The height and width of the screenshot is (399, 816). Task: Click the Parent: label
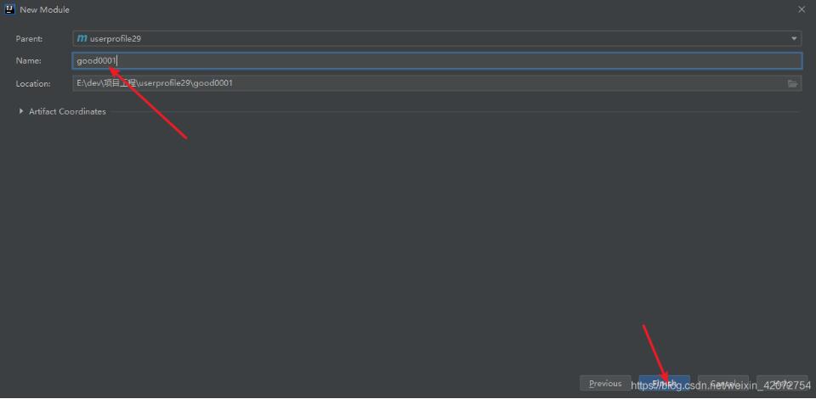click(x=29, y=38)
